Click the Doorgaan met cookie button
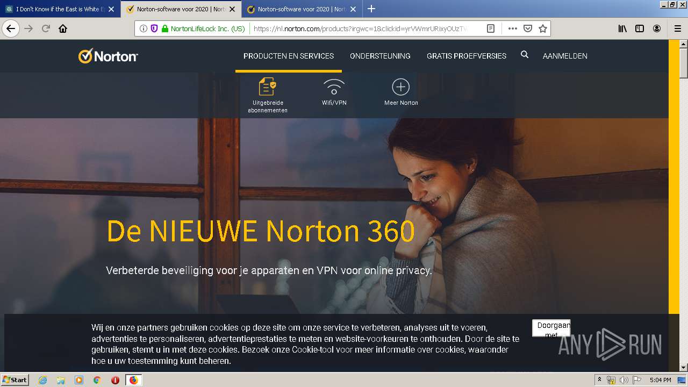 point(551,328)
